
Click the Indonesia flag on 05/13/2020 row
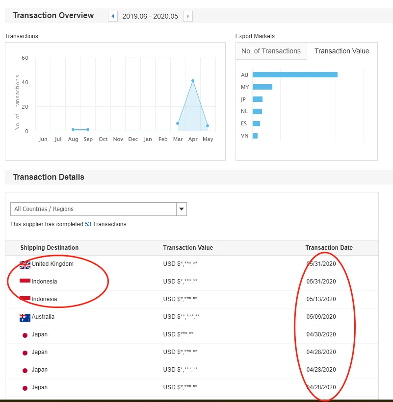click(x=25, y=298)
